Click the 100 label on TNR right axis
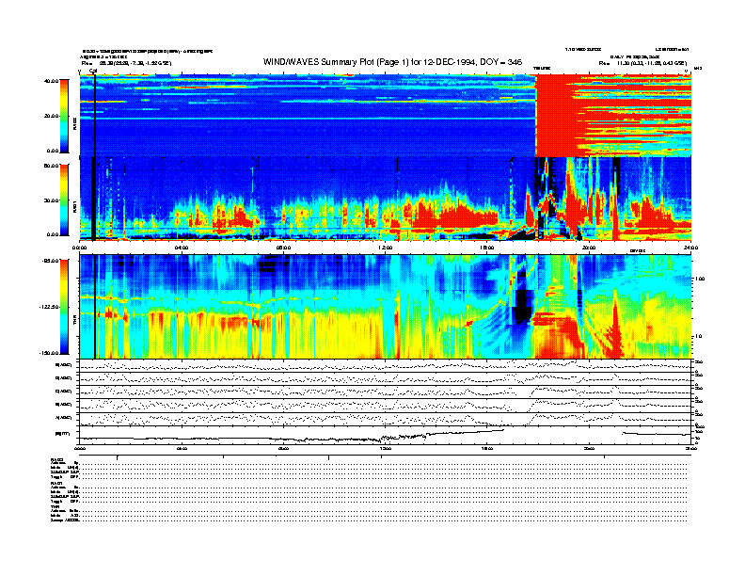 pyautogui.click(x=700, y=279)
